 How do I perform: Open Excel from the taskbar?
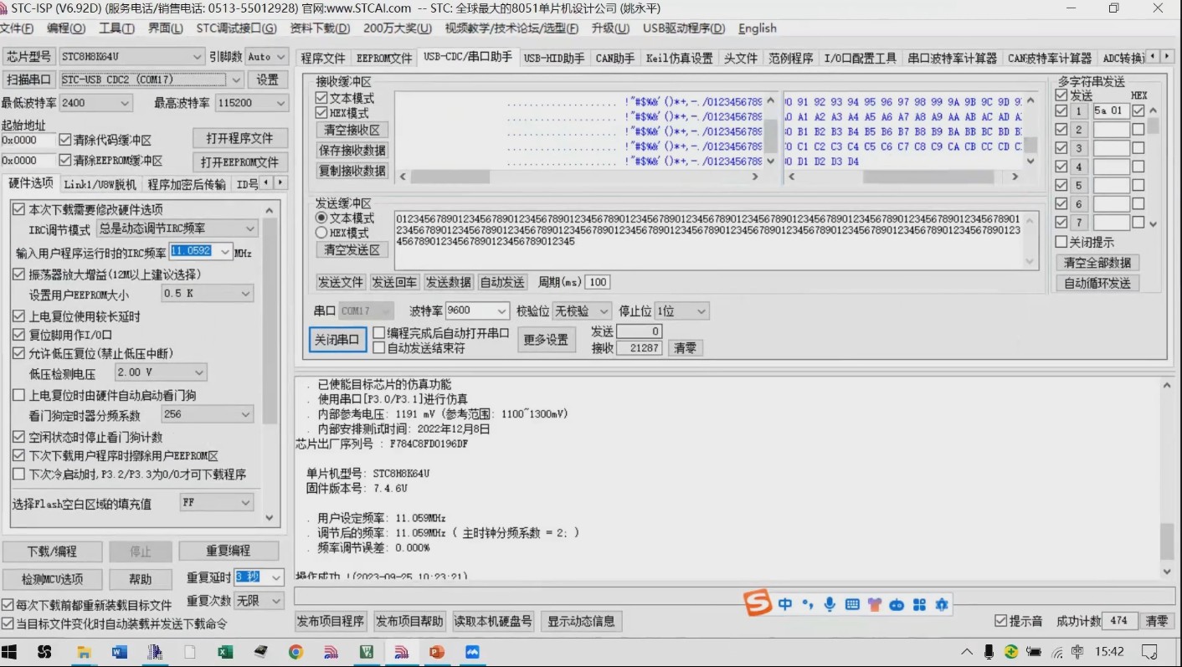[x=224, y=651]
